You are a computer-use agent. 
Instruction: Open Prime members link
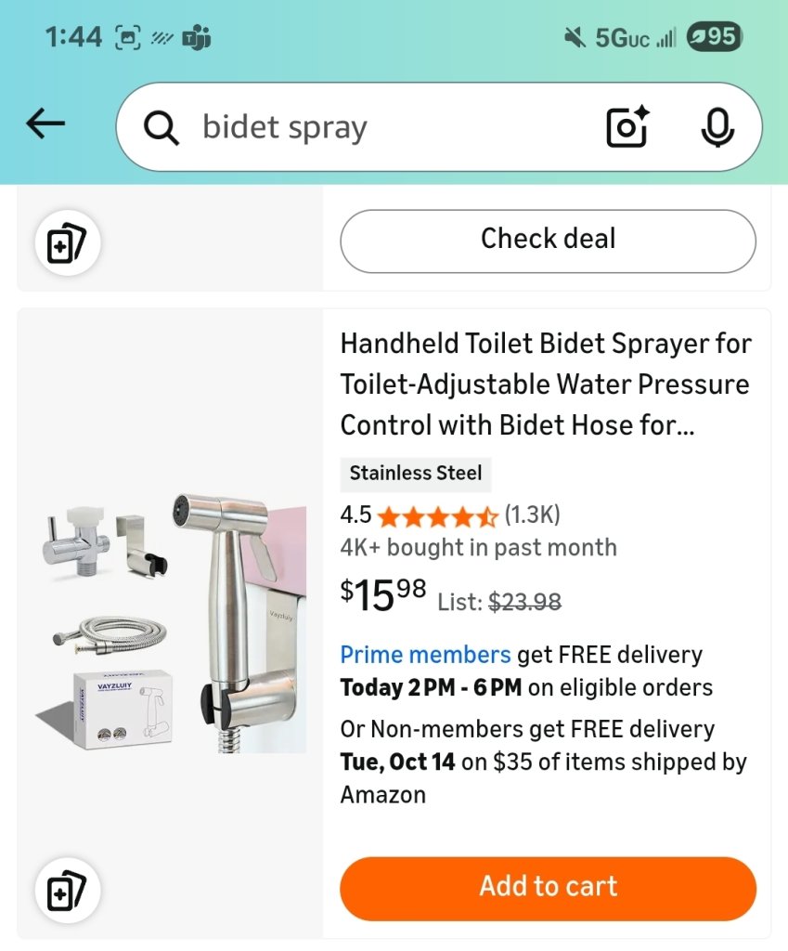[x=425, y=655]
